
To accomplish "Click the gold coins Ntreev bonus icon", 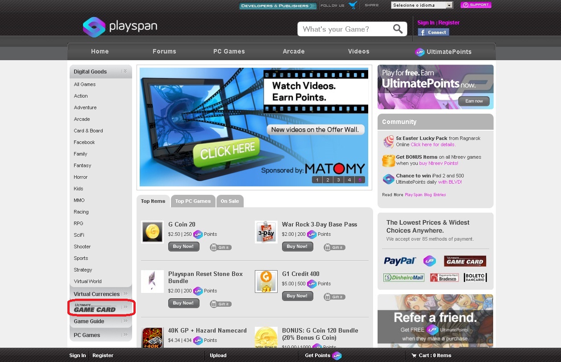I will (x=389, y=160).
